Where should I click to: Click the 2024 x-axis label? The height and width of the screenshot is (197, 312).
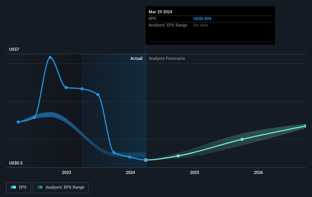point(130,172)
